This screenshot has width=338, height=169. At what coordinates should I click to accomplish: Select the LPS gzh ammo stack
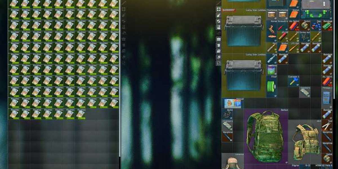click(294, 48)
